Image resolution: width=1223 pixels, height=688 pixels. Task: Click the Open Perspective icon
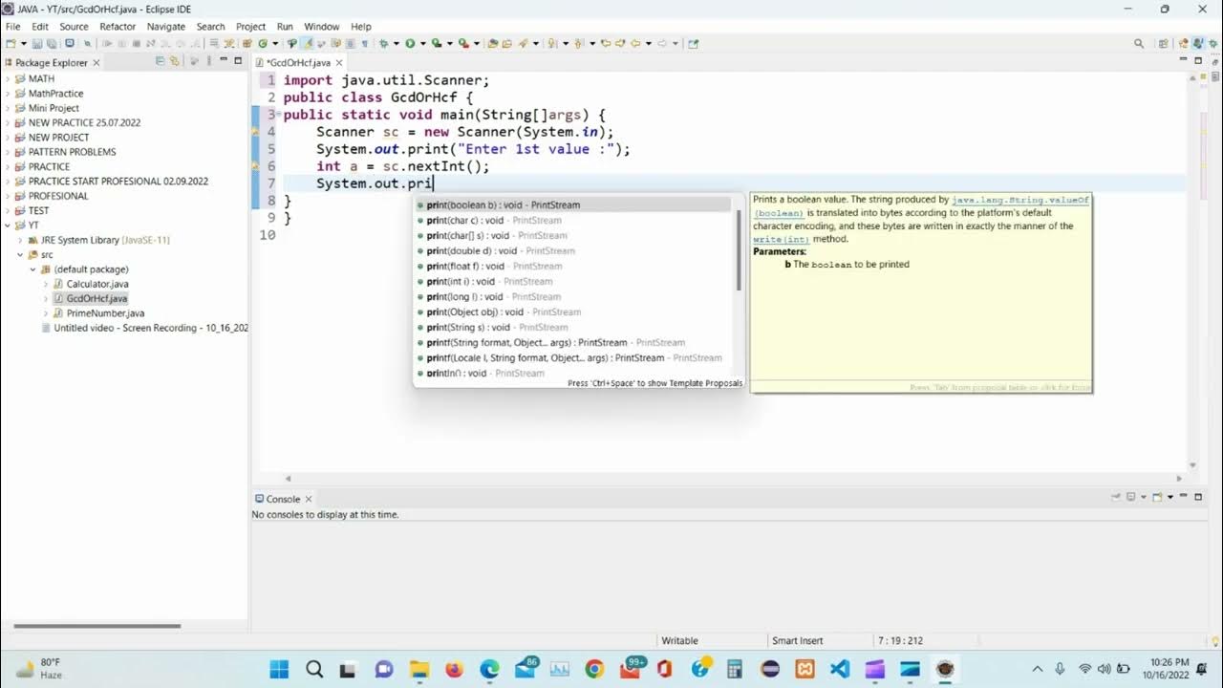pos(1163,43)
